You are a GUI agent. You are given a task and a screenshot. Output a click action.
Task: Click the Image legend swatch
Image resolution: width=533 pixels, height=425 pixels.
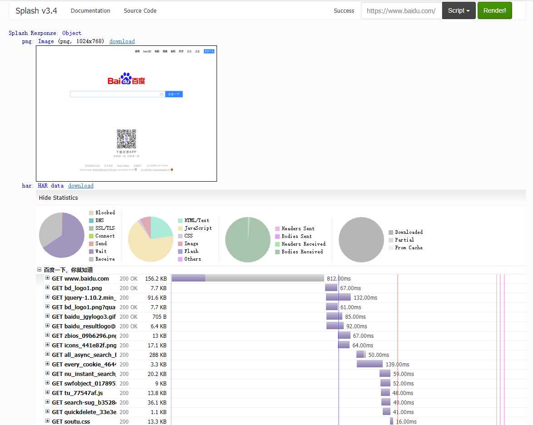pos(180,244)
